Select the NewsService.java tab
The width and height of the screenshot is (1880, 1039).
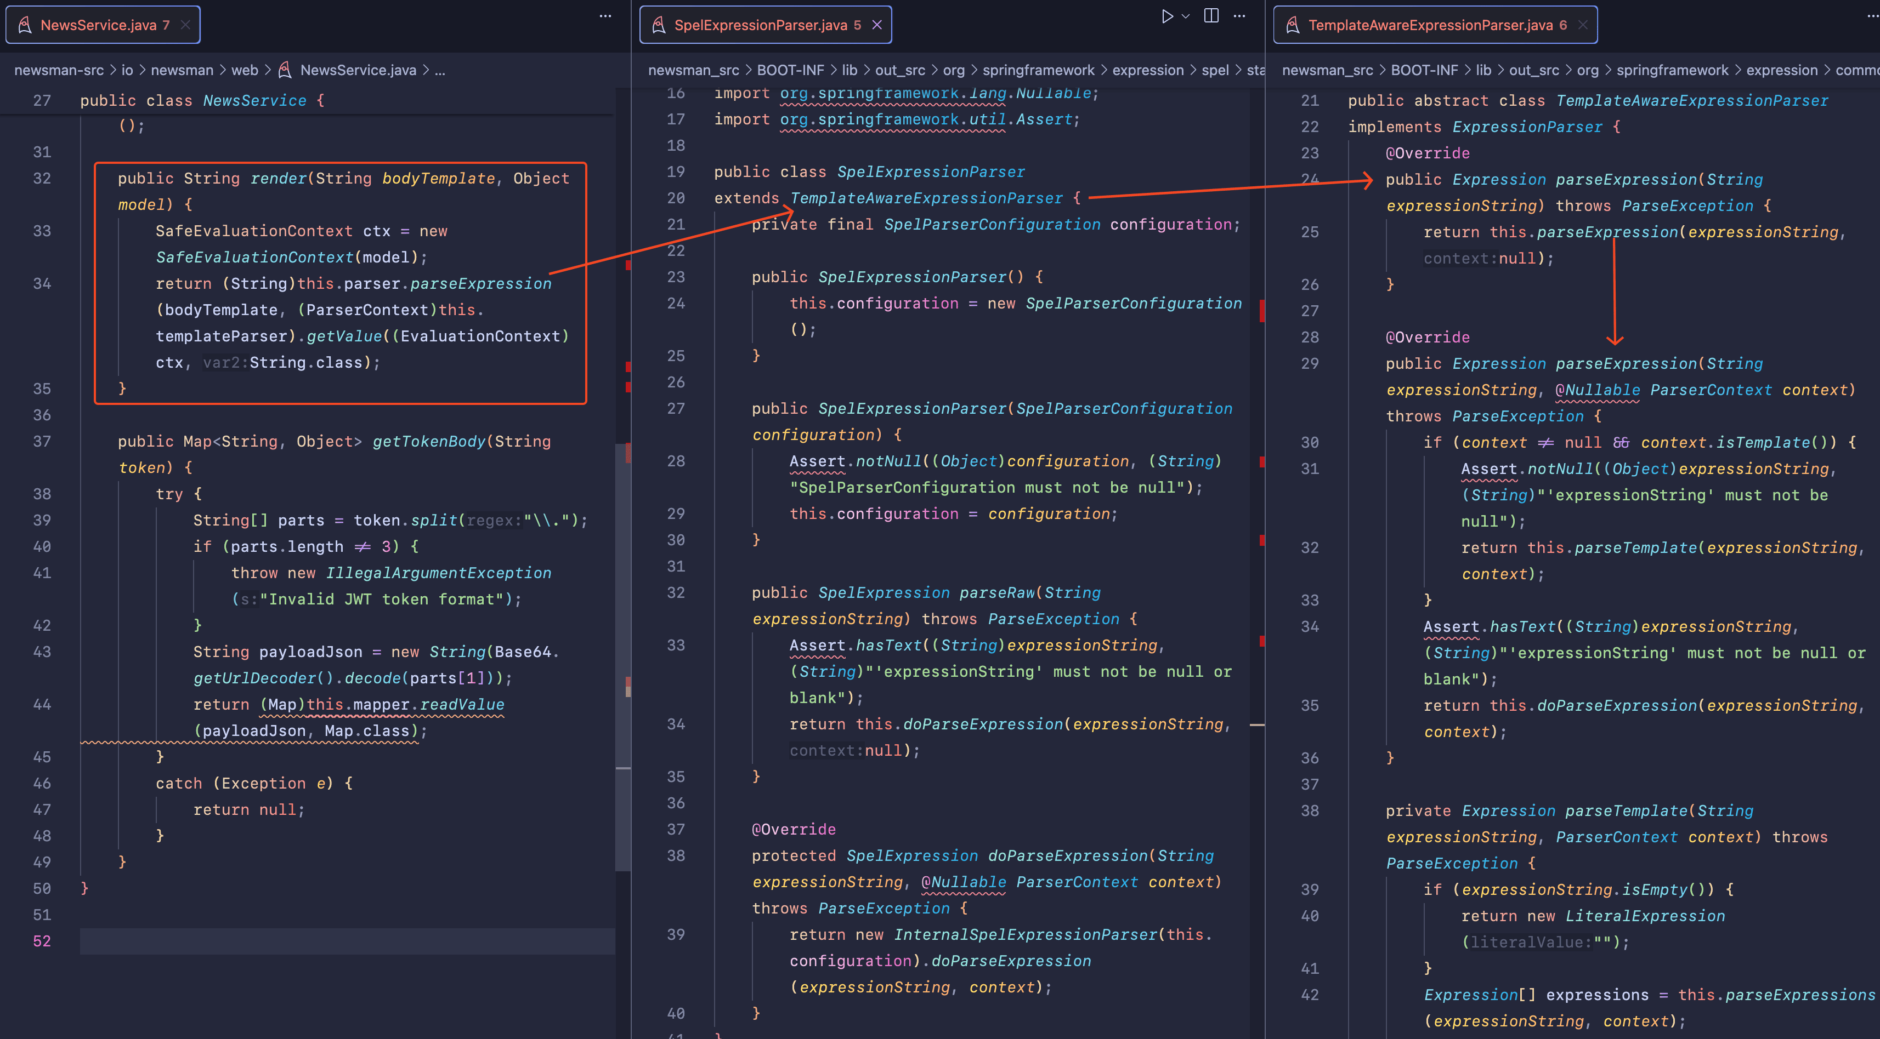tap(99, 25)
